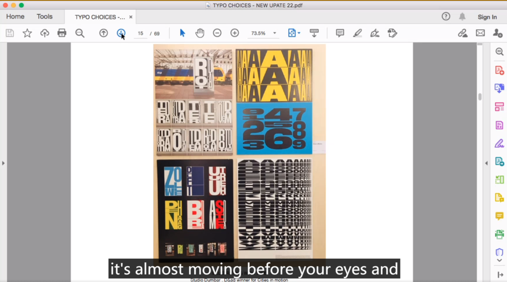Open Compare files green tool
507x282 pixels.
pyautogui.click(x=499, y=179)
